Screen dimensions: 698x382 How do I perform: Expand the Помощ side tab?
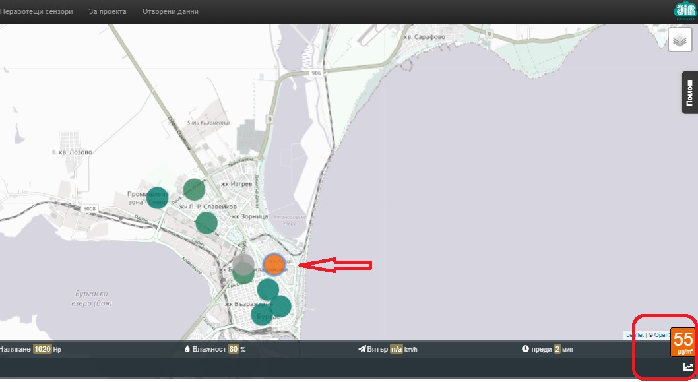tap(690, 92)
